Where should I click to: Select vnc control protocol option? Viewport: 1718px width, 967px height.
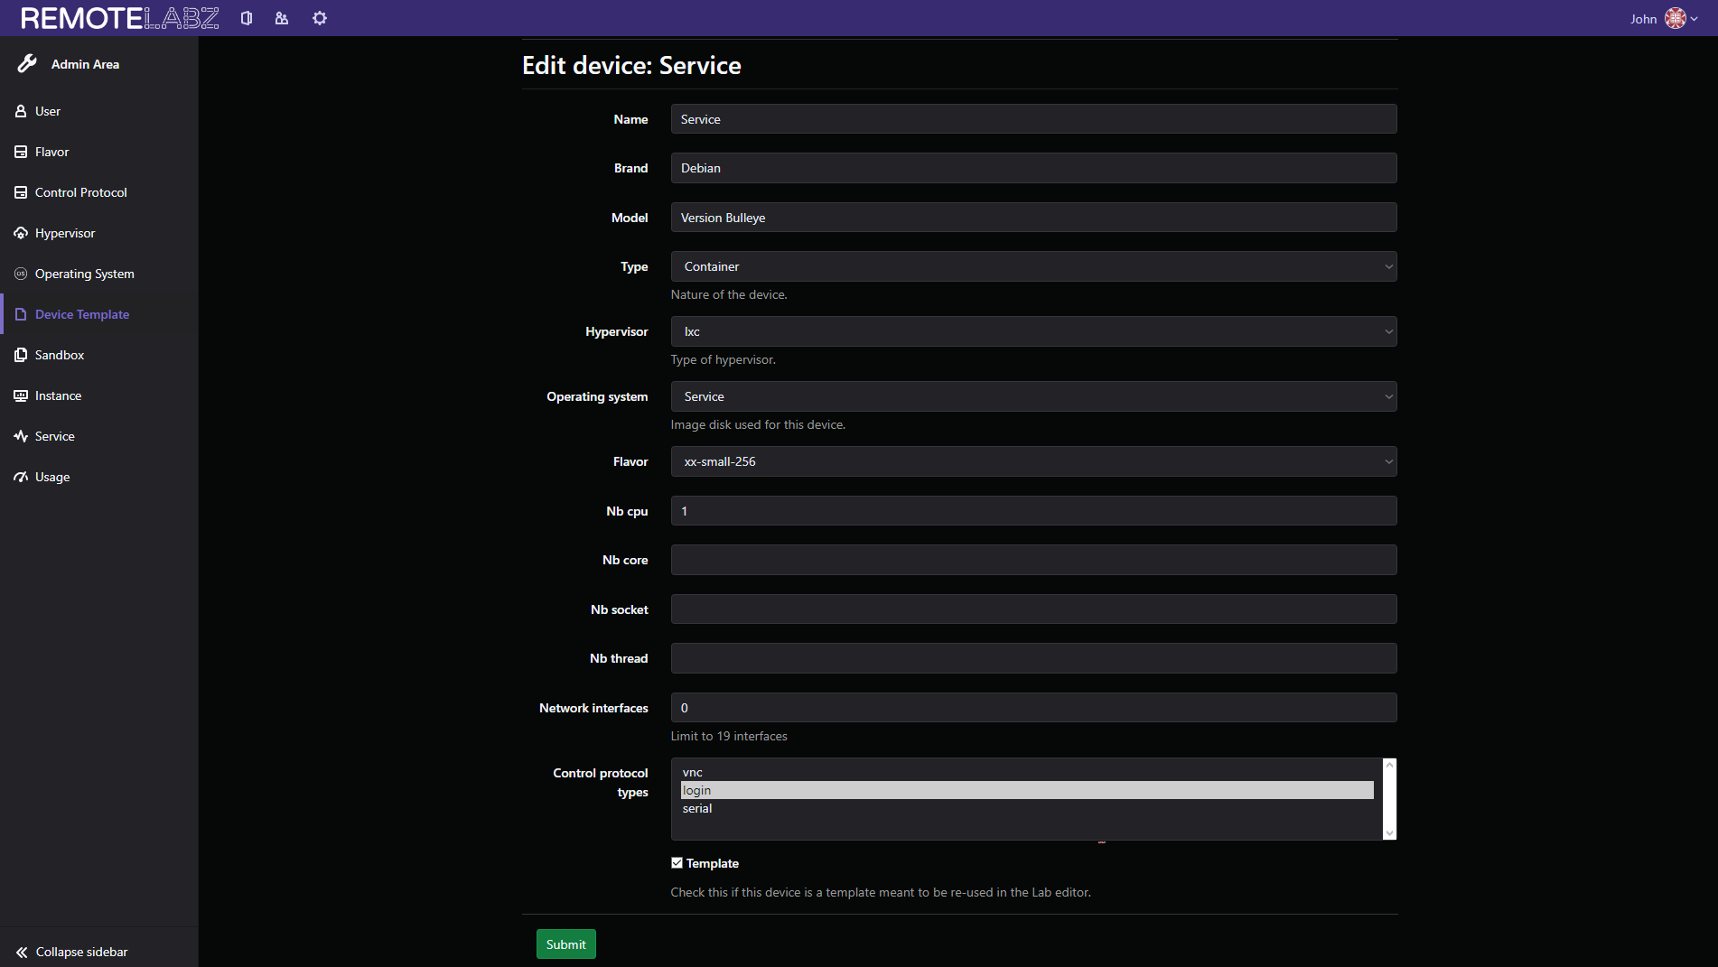click(1027, 772)
